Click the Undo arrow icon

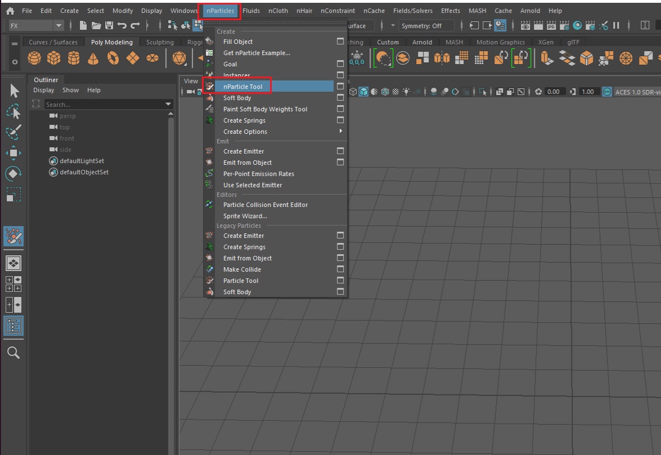pos(122,26)
